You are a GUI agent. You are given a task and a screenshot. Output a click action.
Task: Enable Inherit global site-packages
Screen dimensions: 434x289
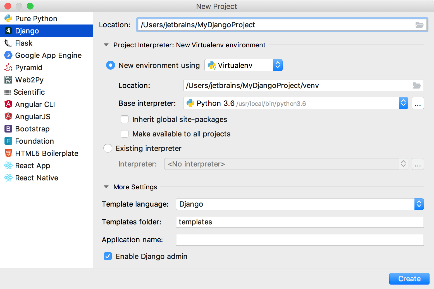click(124, 119)
